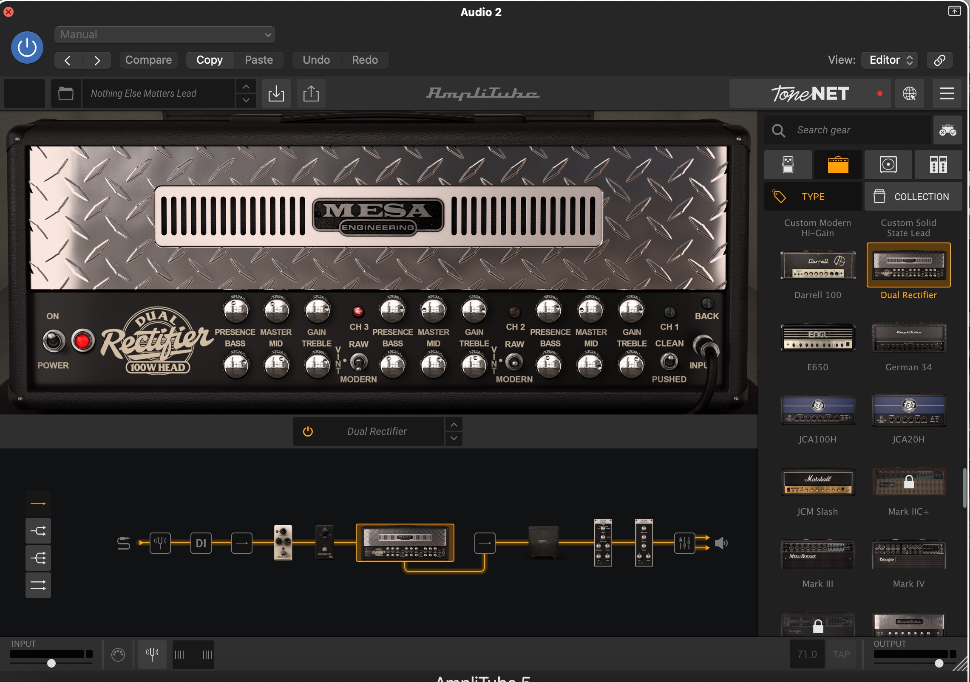The image size is (970, 682).
Task: Toggle the Dual Rectifier module power icon
Action: 308,431
